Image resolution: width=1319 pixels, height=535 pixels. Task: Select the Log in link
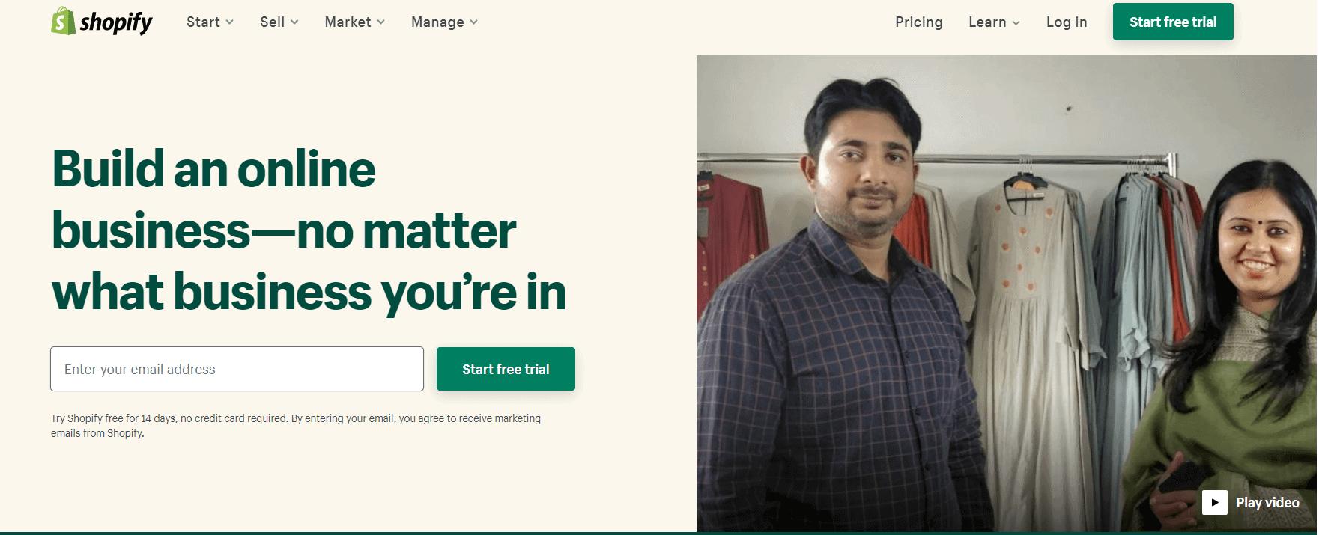click(1067, 22)
